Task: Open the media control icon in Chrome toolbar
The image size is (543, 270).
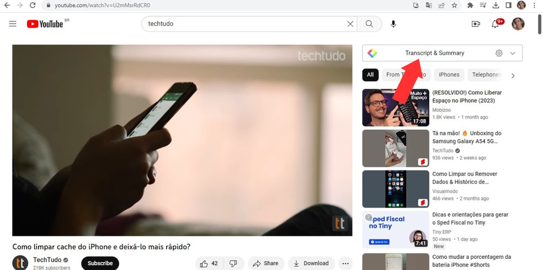Action: coord(483,5)
